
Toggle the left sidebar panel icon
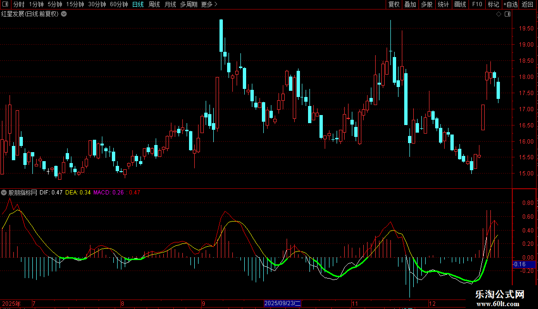(x=5, y=4)
